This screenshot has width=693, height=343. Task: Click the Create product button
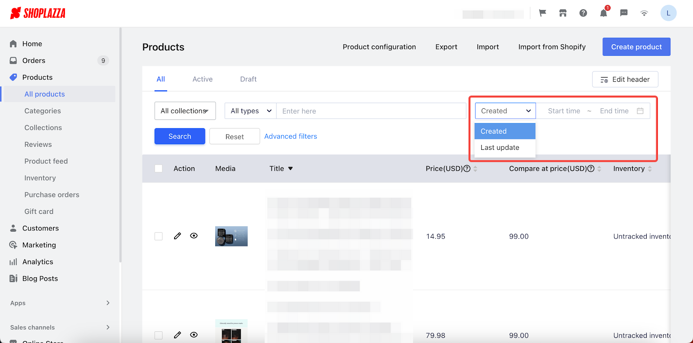pyautogui.click(x=636, y=47)
